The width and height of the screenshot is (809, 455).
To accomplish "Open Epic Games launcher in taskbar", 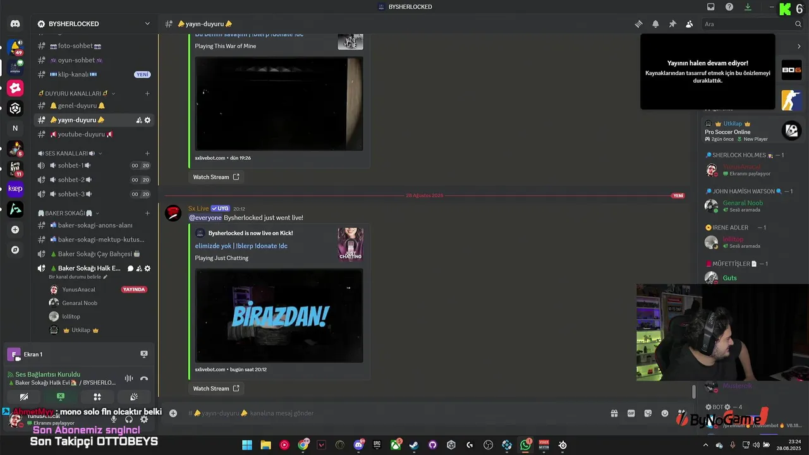I will click(x=377, y=445).
